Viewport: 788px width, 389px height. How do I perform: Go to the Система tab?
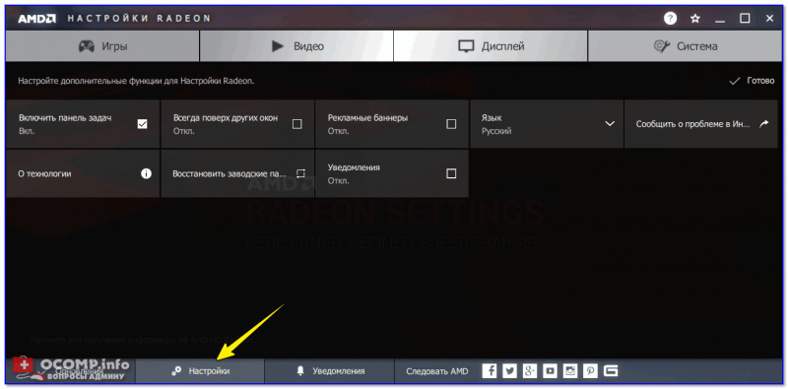point(685,46)
